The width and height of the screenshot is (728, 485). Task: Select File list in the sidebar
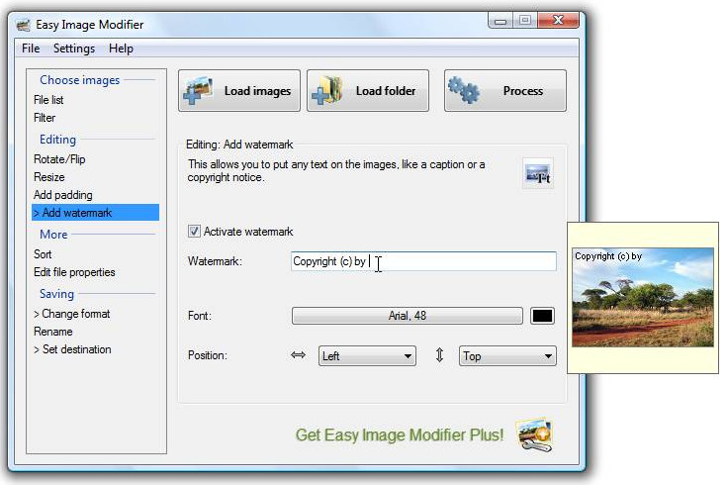48,100
